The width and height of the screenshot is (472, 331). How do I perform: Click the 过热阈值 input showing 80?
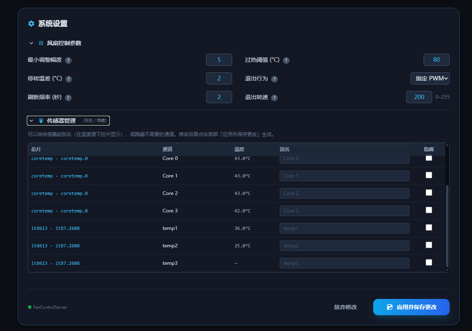(437, 60)
